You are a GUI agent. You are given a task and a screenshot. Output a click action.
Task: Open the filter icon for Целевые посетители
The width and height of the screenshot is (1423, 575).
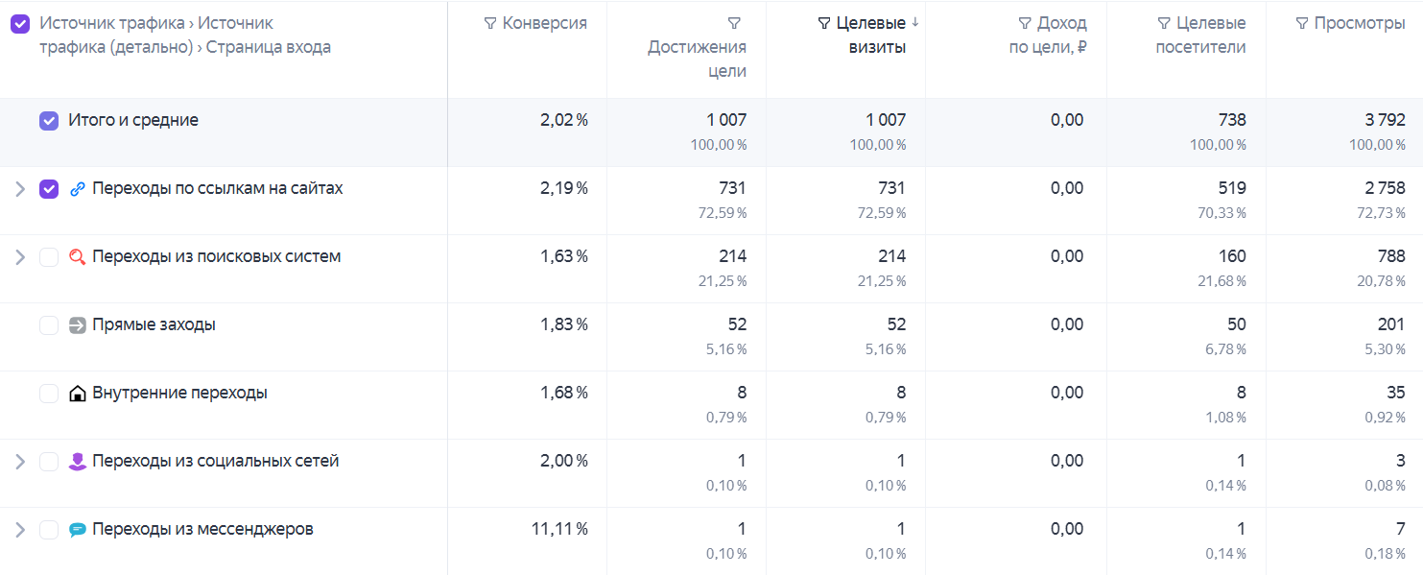tap(1164, 24)
